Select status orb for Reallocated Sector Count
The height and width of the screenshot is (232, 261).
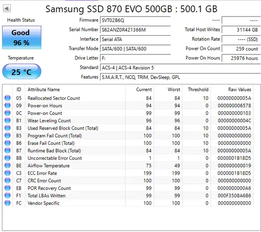click(7, 98)
